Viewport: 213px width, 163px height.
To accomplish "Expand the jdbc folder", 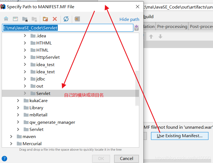I will click(25, 79).
